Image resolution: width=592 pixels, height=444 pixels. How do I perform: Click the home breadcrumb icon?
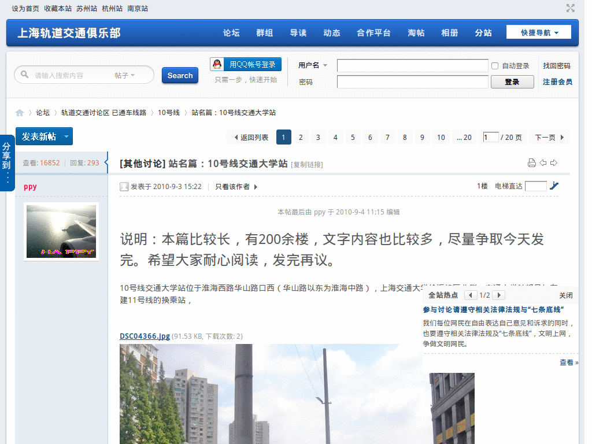tap(20, 113)
